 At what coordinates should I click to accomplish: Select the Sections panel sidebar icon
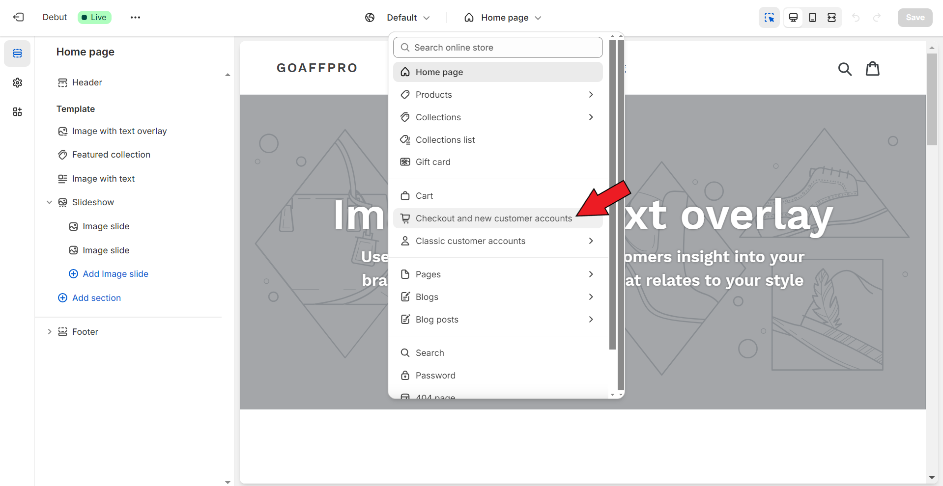point(17,54)
